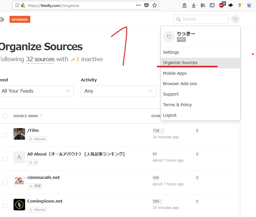The image size is (256, 217).
Task: Toggle the Firefox sidebar icon
Action: click(x=212, y=5)
